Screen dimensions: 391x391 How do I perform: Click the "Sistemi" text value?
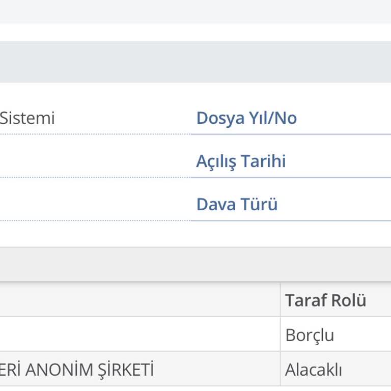(x=27, y=118)
